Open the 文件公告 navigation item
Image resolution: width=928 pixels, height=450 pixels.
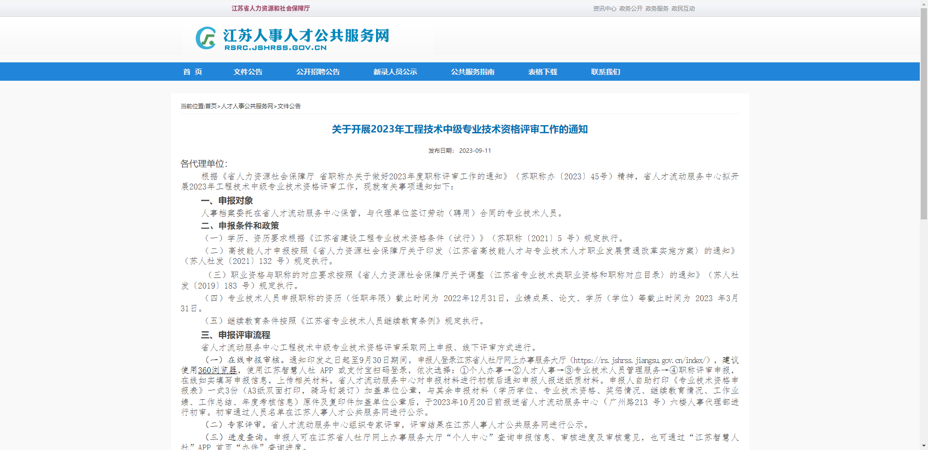248,72
